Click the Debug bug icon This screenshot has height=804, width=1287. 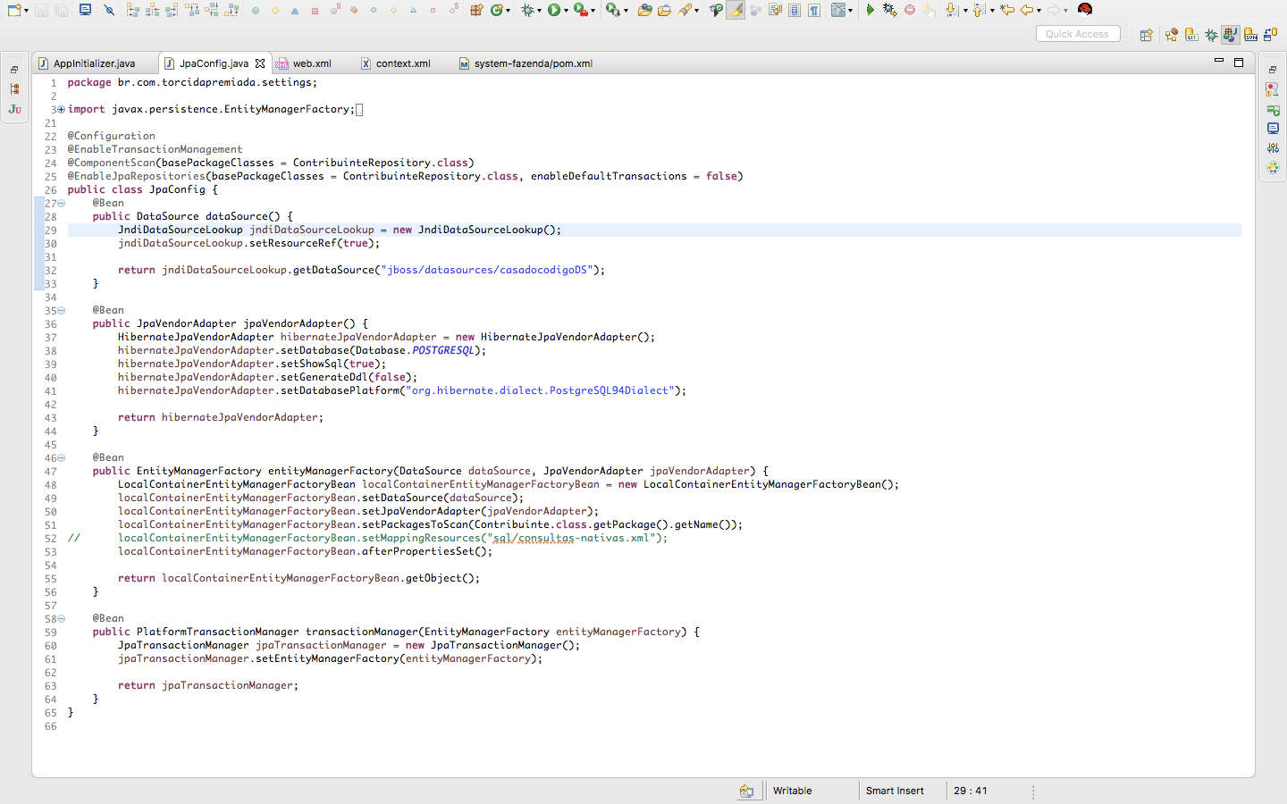(528, 10)
